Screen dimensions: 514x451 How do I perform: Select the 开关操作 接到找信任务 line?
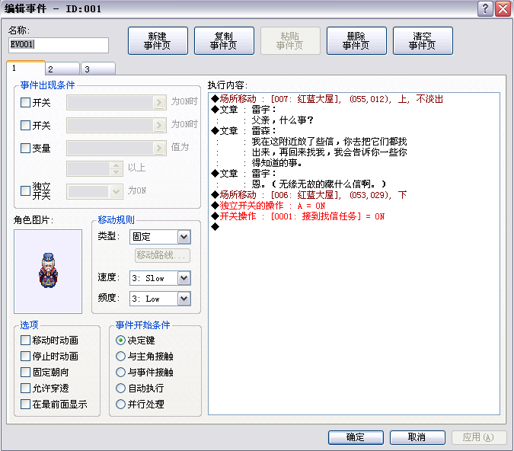[299, 216]
